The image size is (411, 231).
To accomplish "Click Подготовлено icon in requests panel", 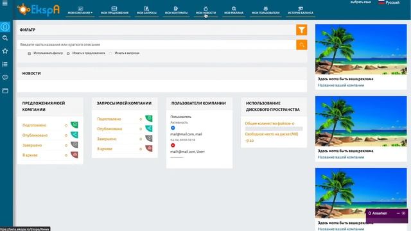I will [x=149, y=119].
